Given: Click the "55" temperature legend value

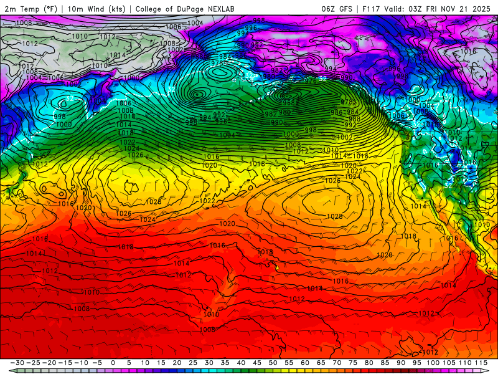Looking at the screenshot, I should click(289, 363).
